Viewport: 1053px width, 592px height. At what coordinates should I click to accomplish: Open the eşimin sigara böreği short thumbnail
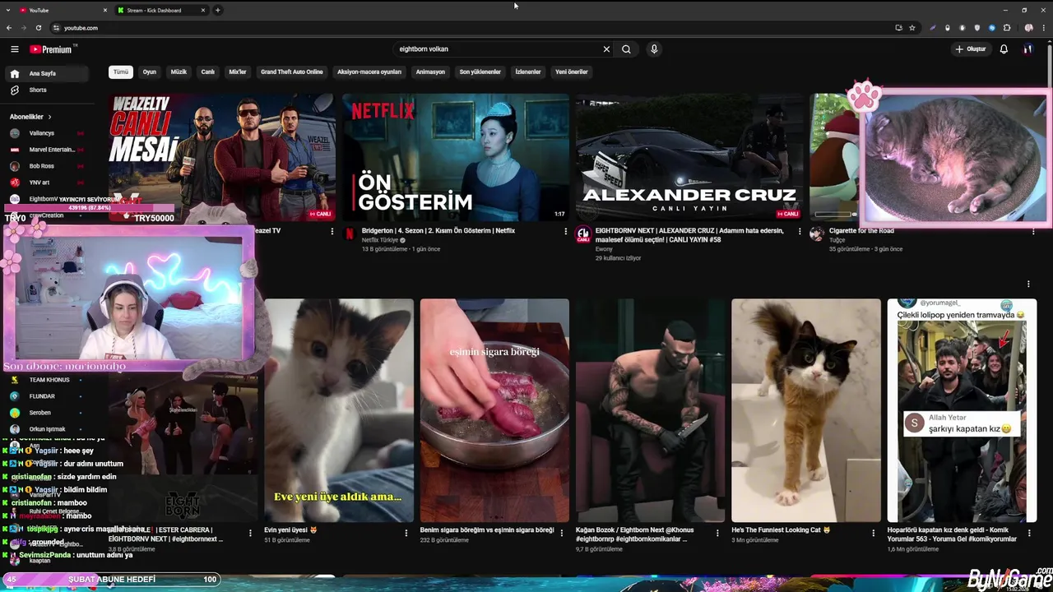click(x=494, y=410)
